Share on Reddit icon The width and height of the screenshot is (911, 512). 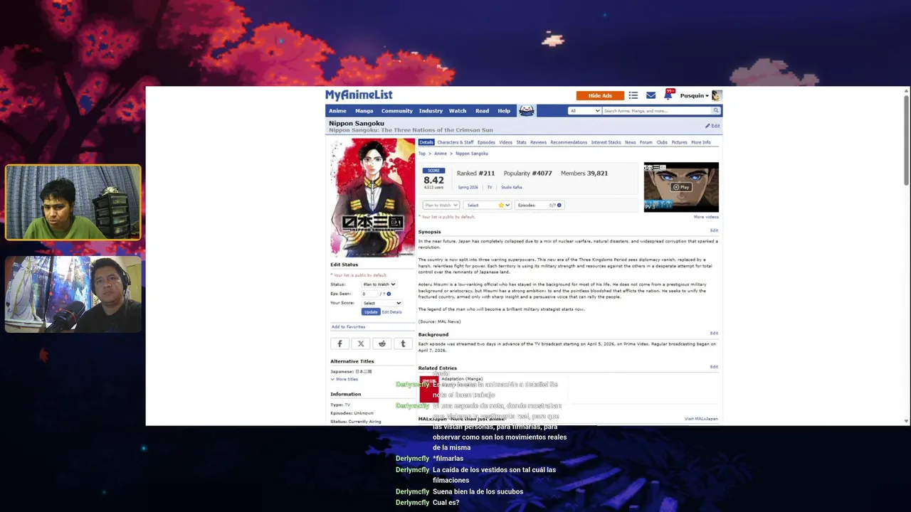point(382,343)
